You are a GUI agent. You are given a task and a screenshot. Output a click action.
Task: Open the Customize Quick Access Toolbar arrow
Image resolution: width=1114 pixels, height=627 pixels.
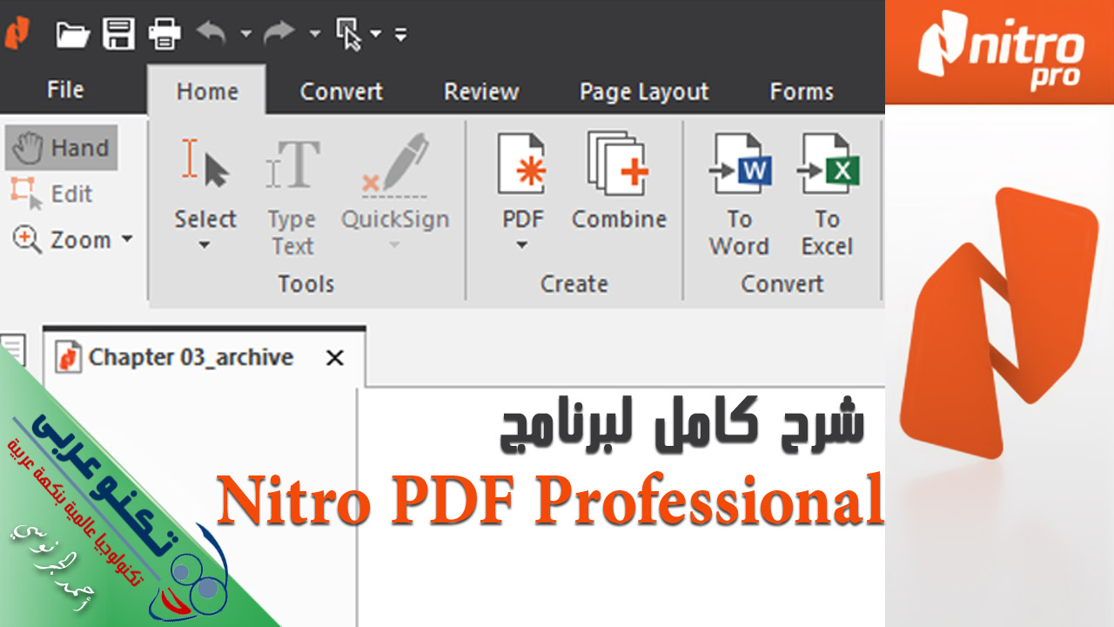(400, 35)
